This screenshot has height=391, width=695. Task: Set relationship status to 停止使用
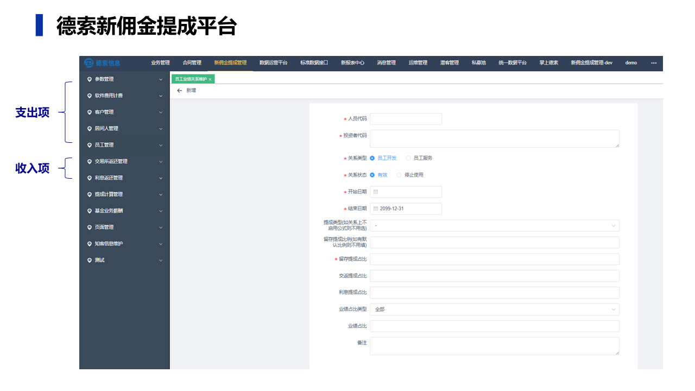pos(410,175)
